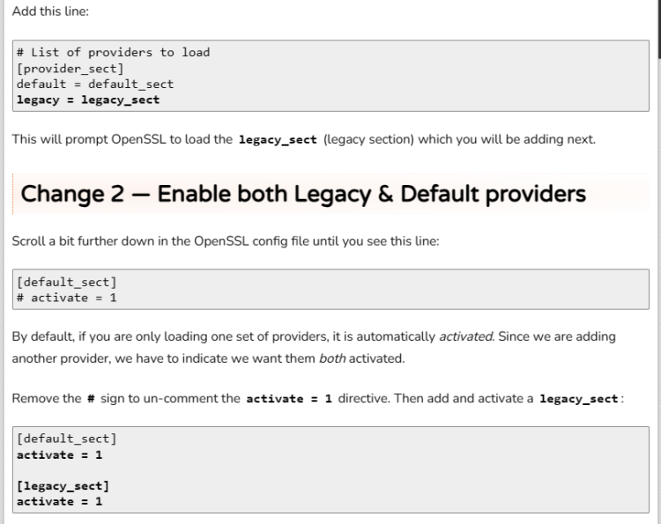This screenshot has width=661, height=524.
Task: Click the 'Scroll a bit further down' paragraph
Action: (226, 241)
